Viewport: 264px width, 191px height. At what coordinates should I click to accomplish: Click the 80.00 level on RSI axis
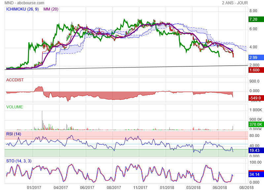(254, 135)
